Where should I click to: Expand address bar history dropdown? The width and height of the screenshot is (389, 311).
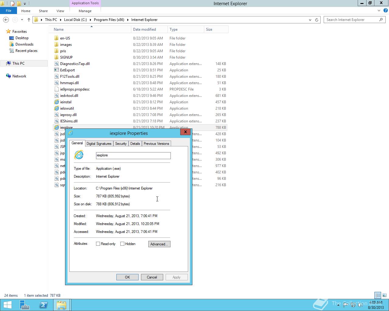[310, 20]
